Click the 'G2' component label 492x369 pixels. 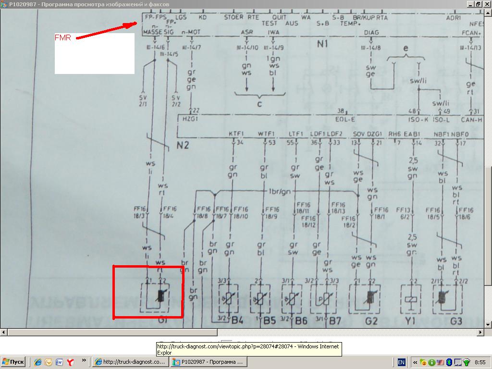(x=371, y=321)
